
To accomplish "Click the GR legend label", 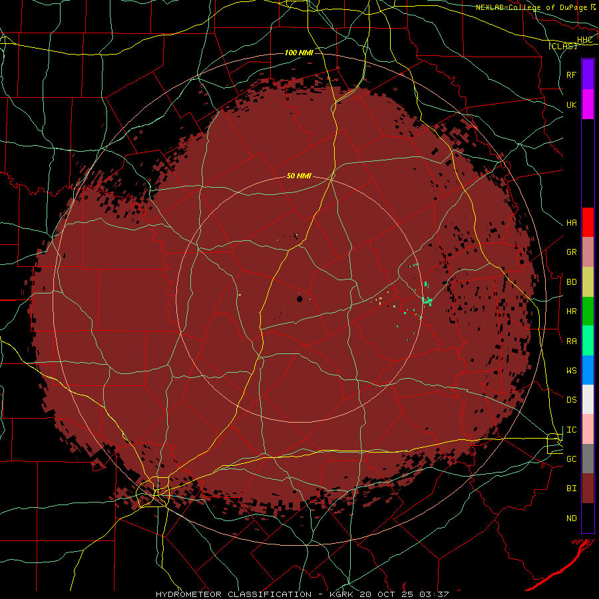I will point(571,252).
